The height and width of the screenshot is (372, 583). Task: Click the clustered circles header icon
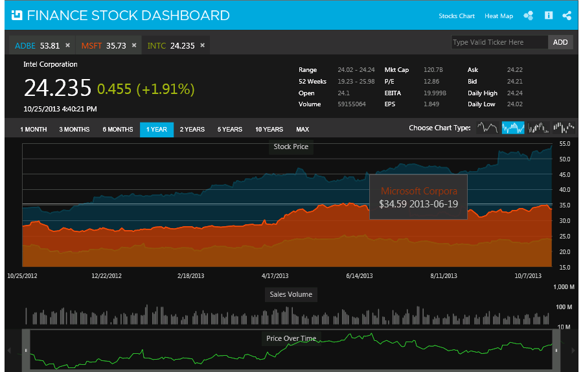click(529, 16)
